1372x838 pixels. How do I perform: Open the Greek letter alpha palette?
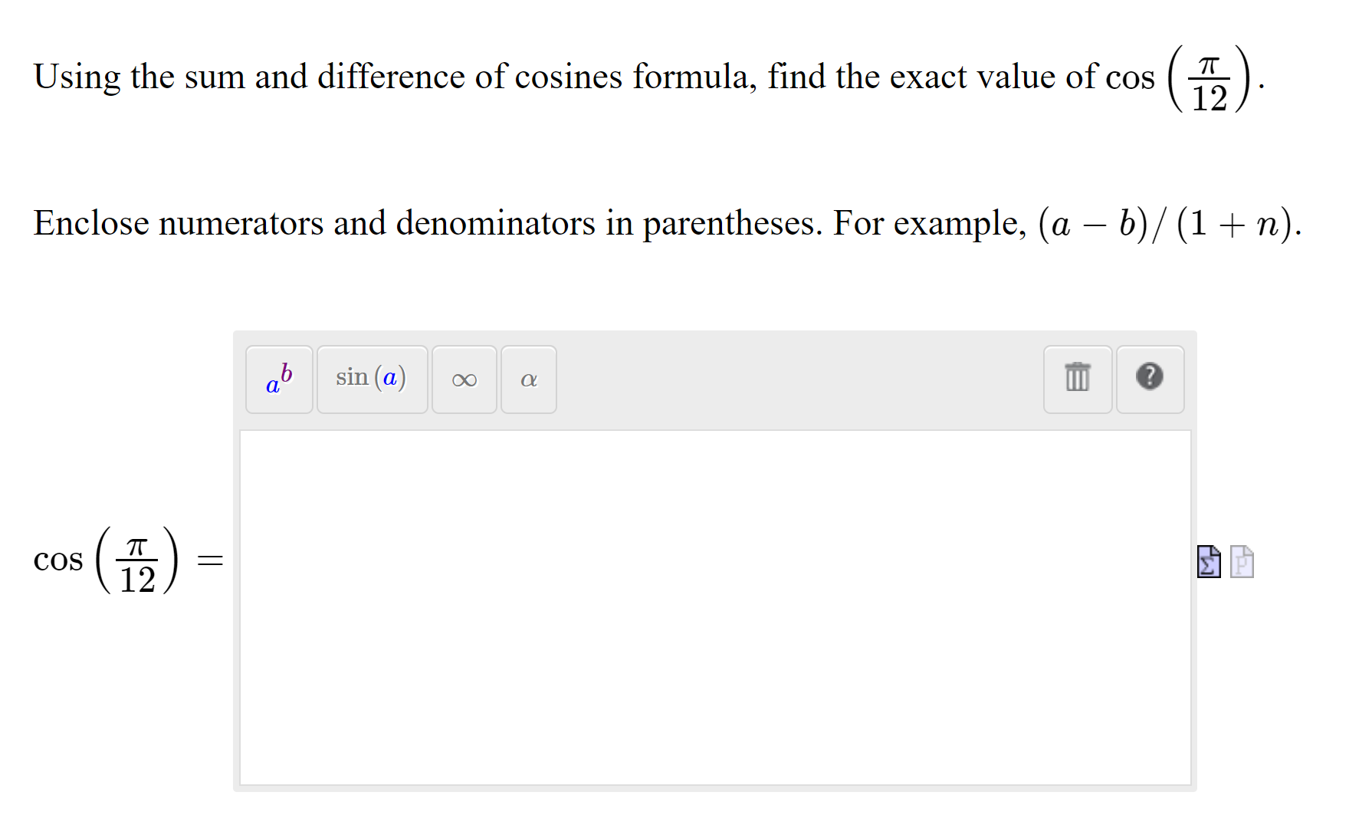(527, 380)
